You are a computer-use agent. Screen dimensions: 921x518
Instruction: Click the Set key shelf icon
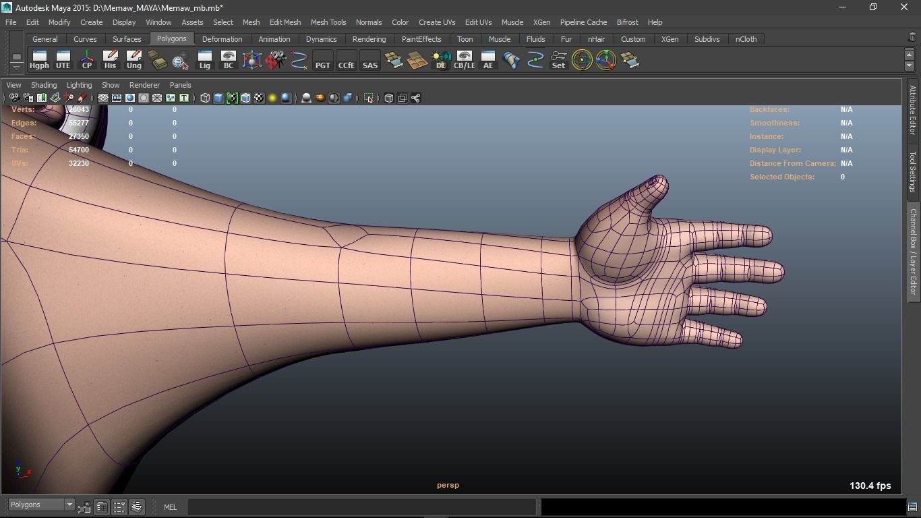coord(558,60)
